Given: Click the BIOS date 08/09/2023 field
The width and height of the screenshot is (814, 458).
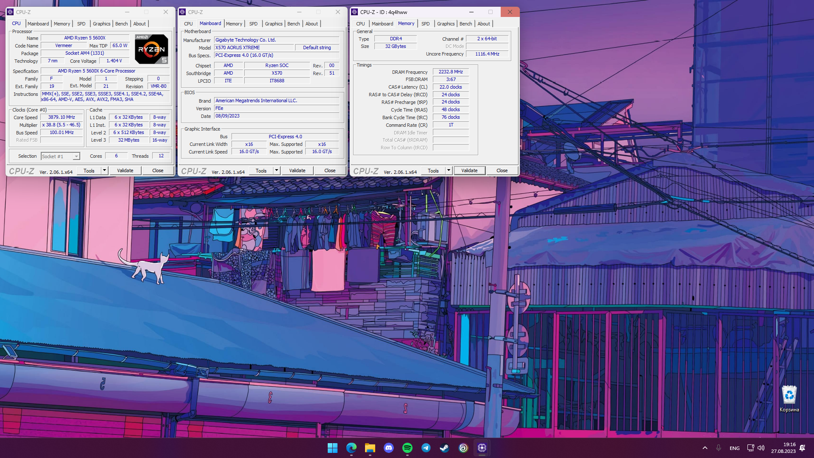Looking at the screenshot, I should tap(276, 116).
